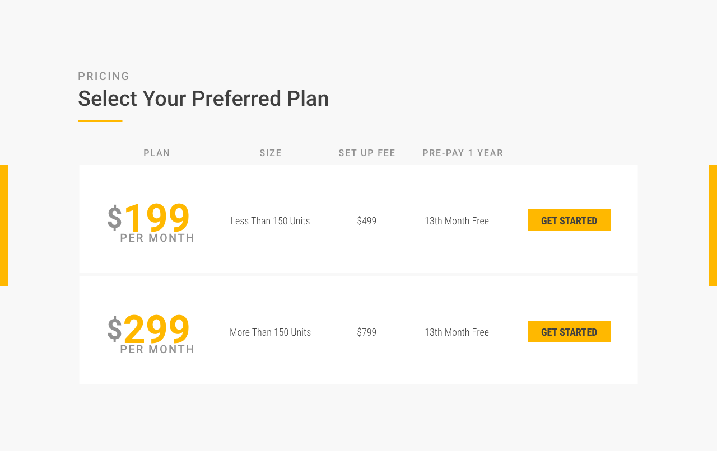The width and height of the screenshot is (717, 451).
Task: Click the $299 per month price
Action: 151,333
